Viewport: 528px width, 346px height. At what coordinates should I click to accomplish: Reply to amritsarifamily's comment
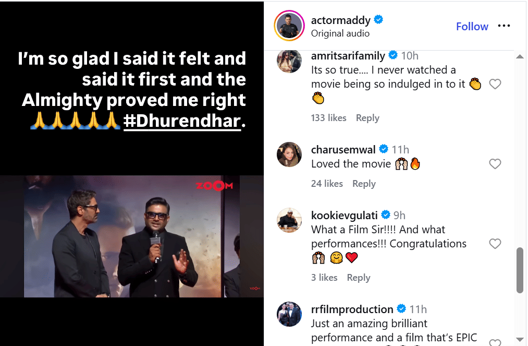367,118
